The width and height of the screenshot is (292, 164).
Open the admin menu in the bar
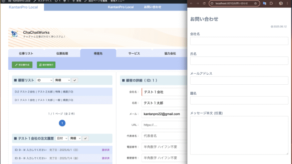click(117, 1)
